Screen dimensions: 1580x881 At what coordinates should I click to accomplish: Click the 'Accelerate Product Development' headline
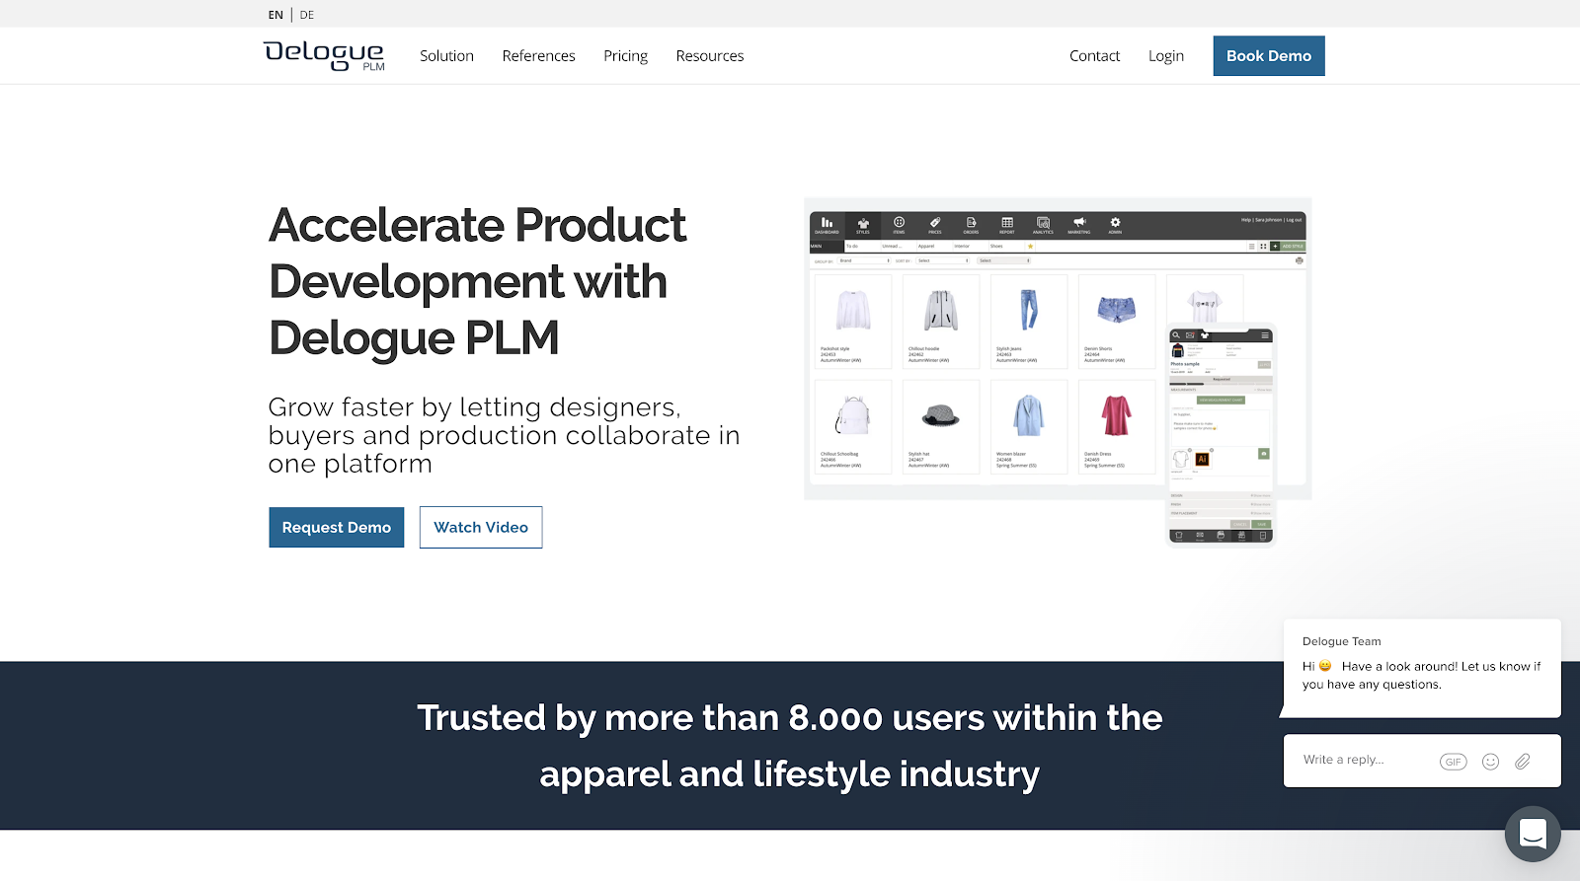tap(477, 281)
